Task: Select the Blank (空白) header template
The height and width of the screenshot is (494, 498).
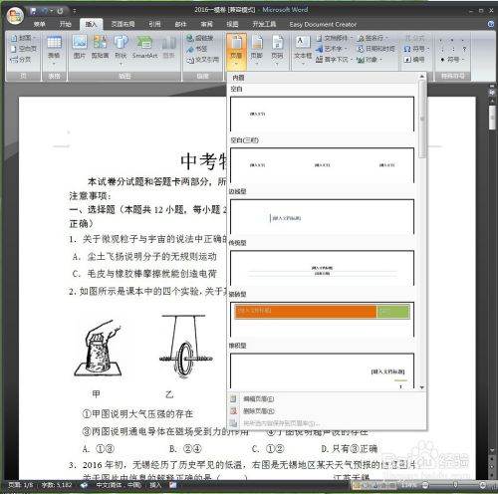Action: point(322,114)
